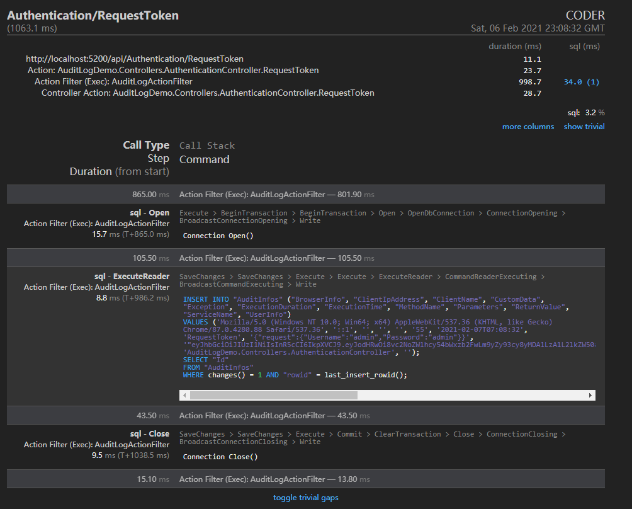The image size is (632, 509).
Task: Click the 105.50 ms gap row
Action: pyautogui.click(x=305, y=258)
